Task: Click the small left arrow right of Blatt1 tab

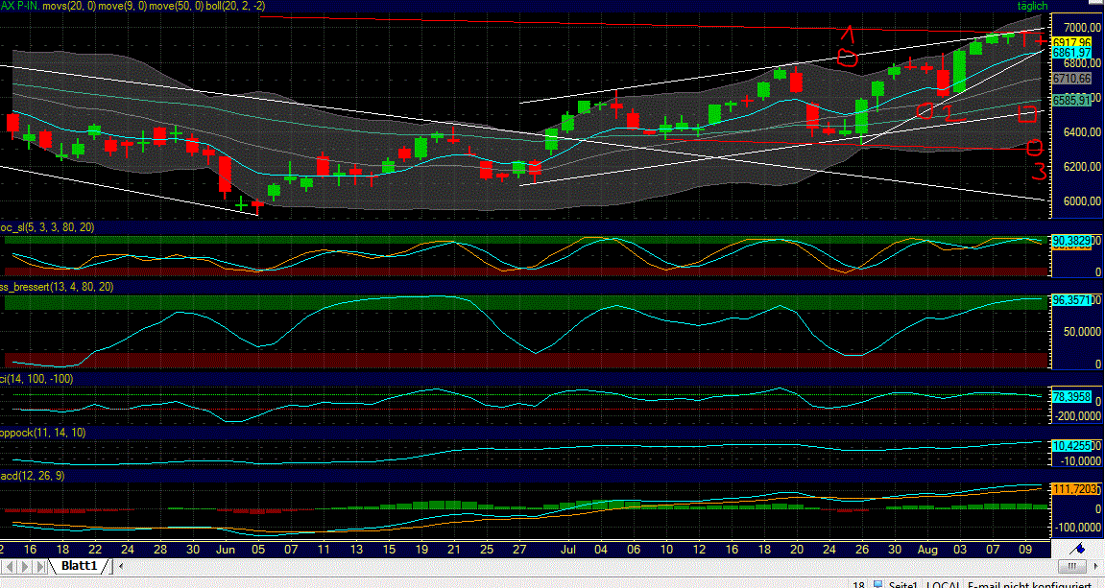Action: [x=120, y=566]
